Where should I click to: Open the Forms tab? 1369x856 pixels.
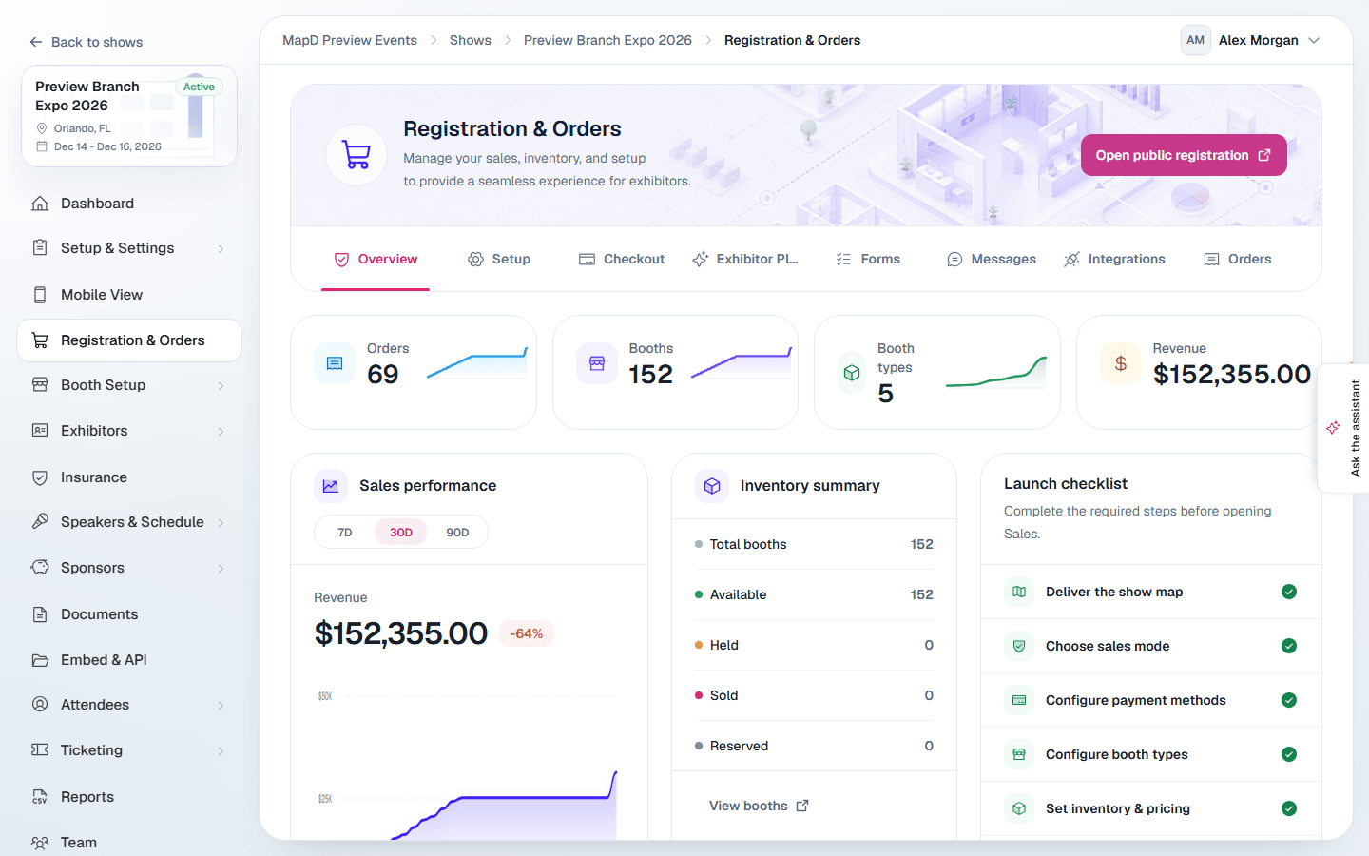tap(868, 259)
